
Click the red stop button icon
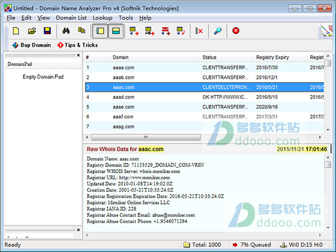tap(236, 31)
